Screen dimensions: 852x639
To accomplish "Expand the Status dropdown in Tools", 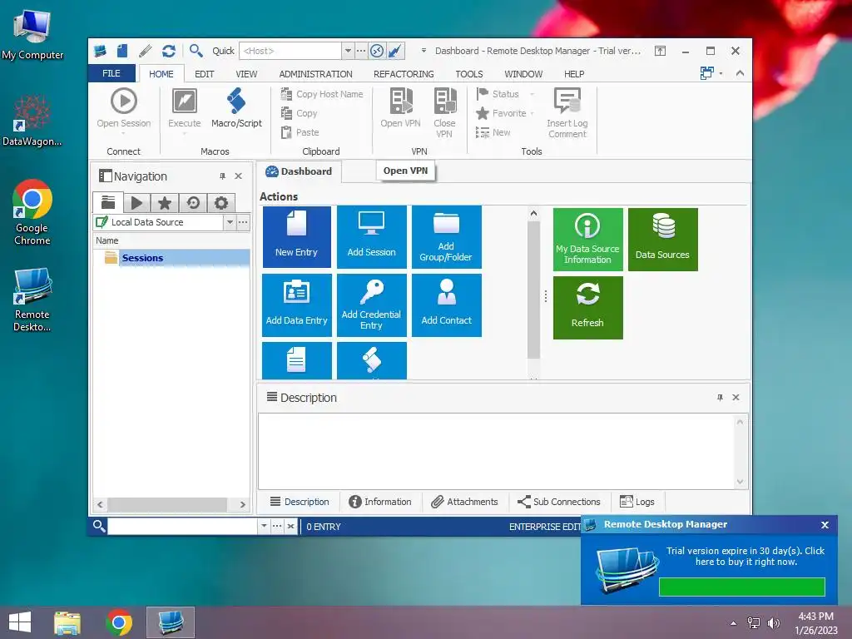I will click(532, 94).
